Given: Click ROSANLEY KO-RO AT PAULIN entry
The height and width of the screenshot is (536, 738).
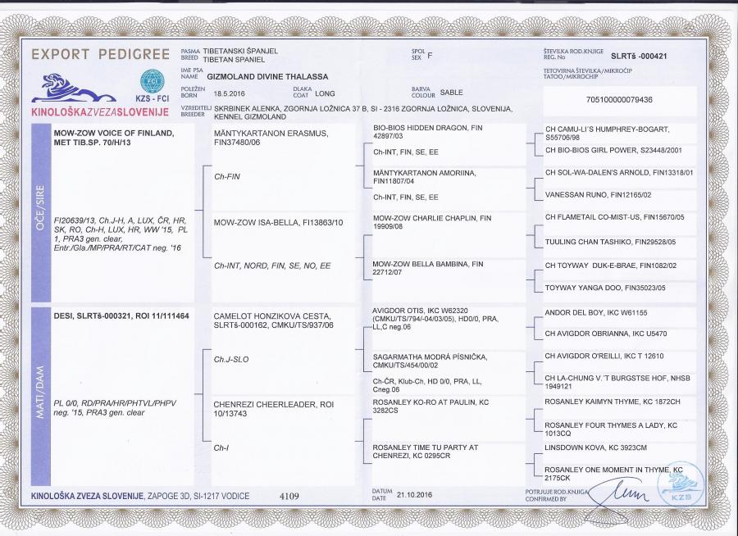Looking at the screenshot, I should point(430,407).
